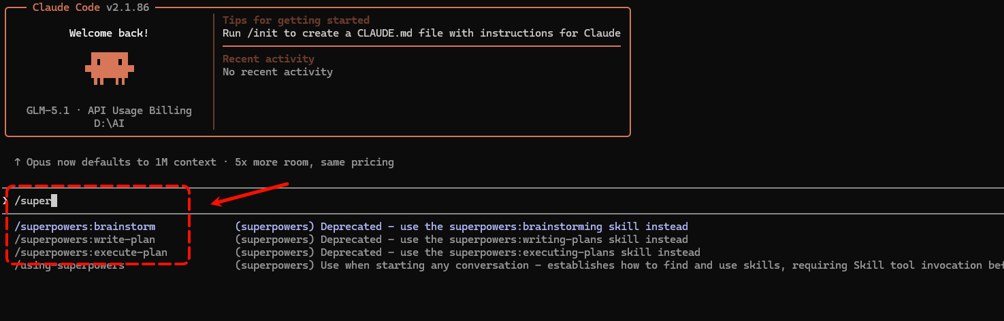Click the 'Recent activity' heading

(x=268, y=59)
